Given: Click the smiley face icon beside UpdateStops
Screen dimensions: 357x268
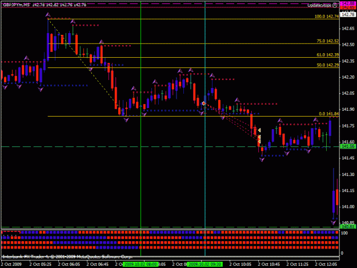Looking at the screenshot, I should coord(335,5).
